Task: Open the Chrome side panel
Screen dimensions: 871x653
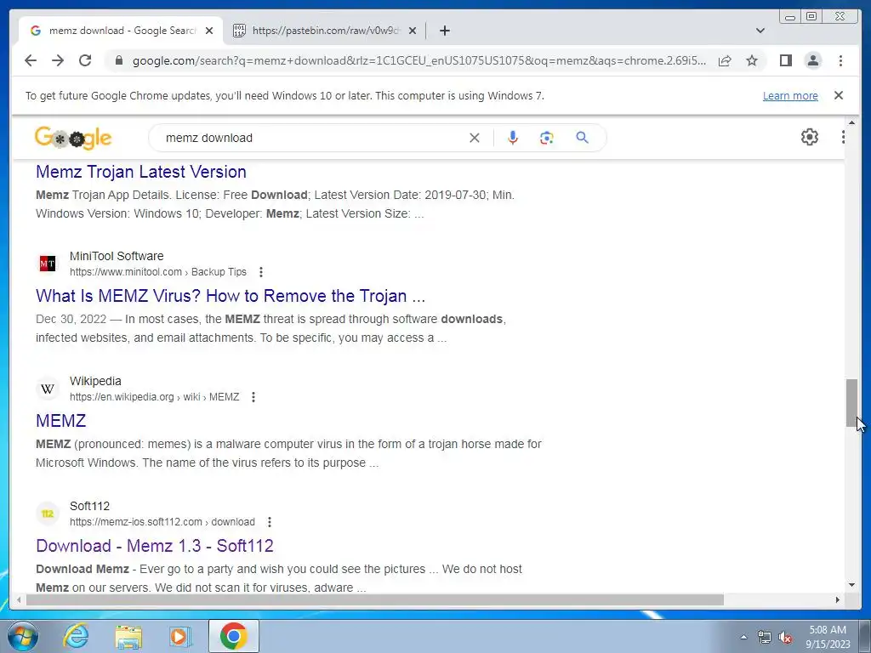Action: pos(785,60)
